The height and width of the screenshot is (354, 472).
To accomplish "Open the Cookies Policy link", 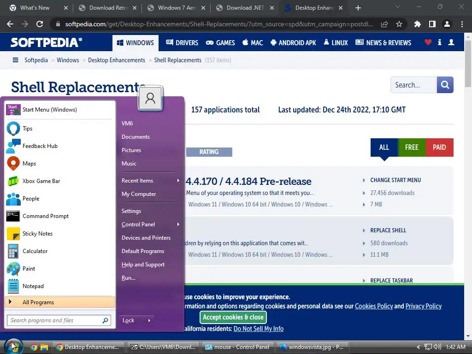I will point(374,306).
